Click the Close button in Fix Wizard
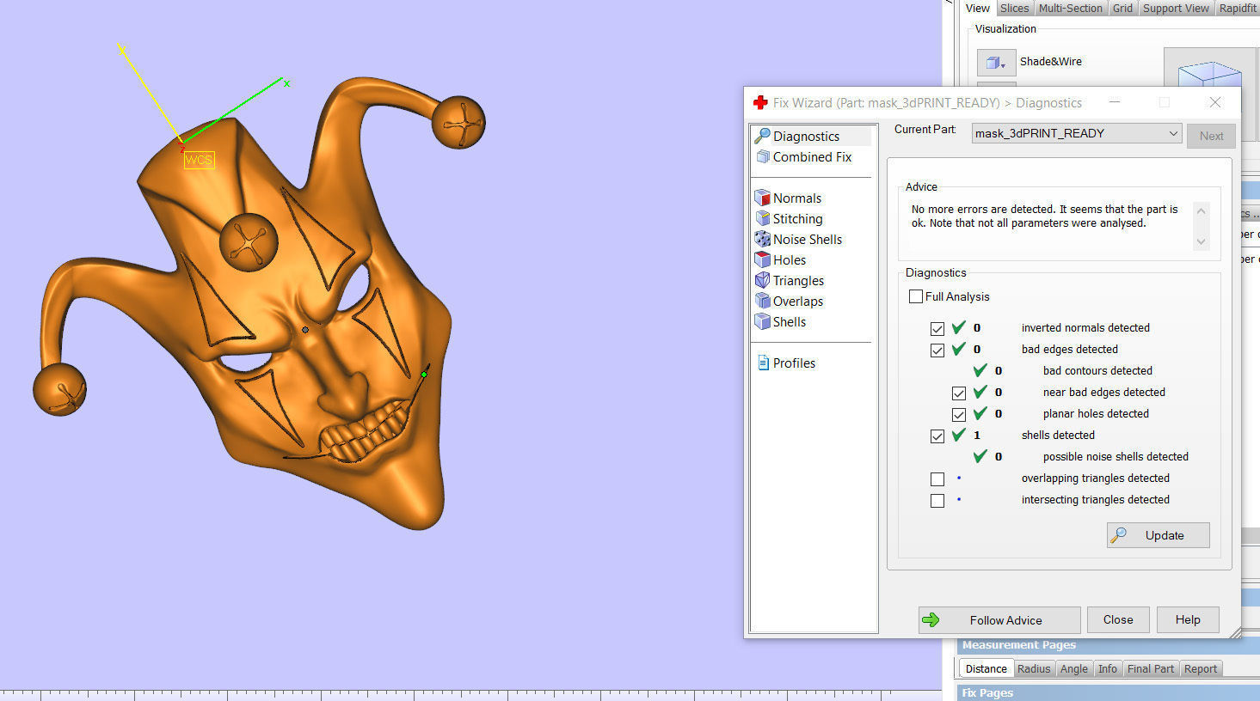 [x=1118, y=619]
